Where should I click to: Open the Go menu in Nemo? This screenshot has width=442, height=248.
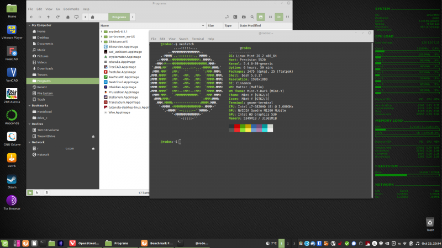pos(58,9)
